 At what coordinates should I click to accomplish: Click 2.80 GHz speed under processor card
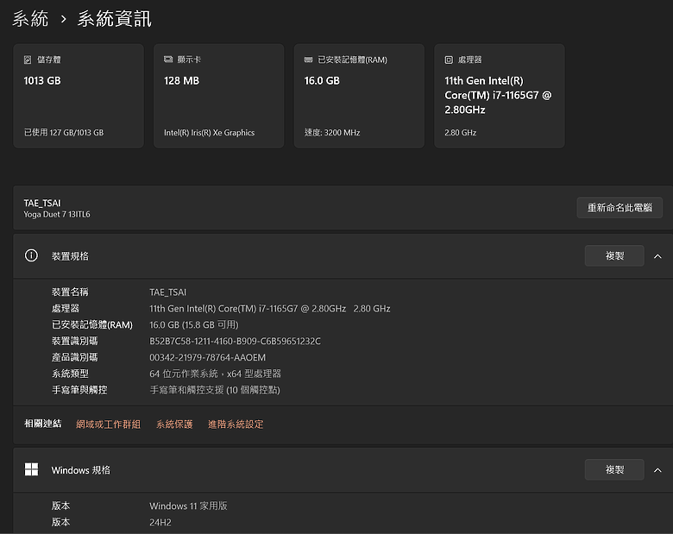pyautogui.click(x=460, y=133)
